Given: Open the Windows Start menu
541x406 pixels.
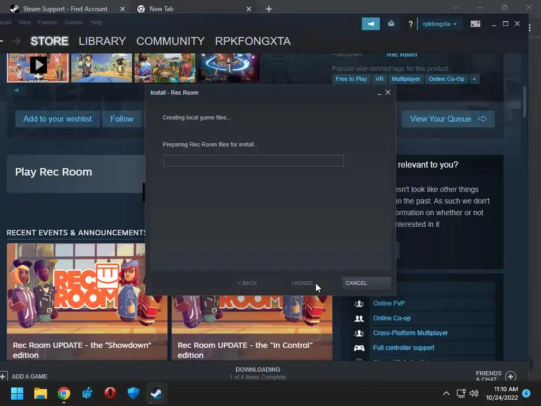Looking at the screenshot, I should [17, 393].
